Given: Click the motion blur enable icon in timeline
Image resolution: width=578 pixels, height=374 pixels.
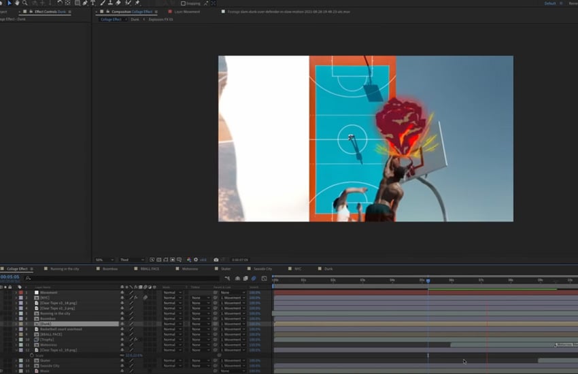Looking at the screenshot, I should pyautogui.click(x=254, y=278).
